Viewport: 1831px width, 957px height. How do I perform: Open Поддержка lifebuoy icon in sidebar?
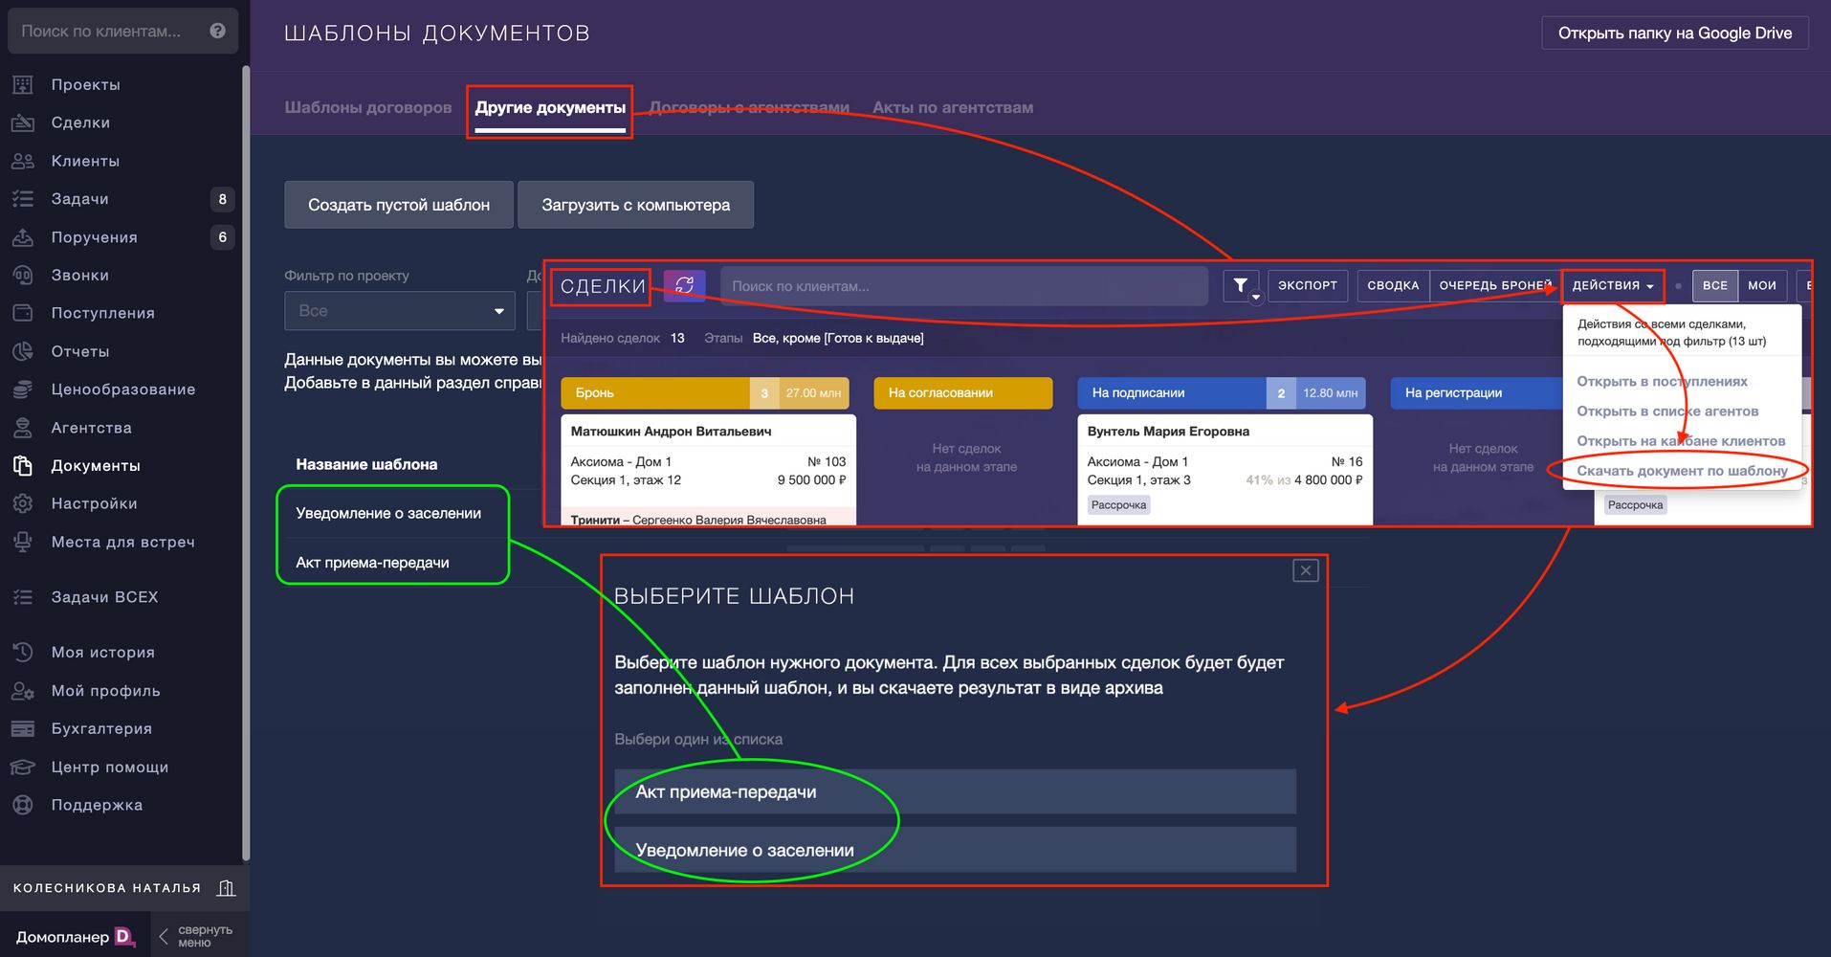(23, 805)
